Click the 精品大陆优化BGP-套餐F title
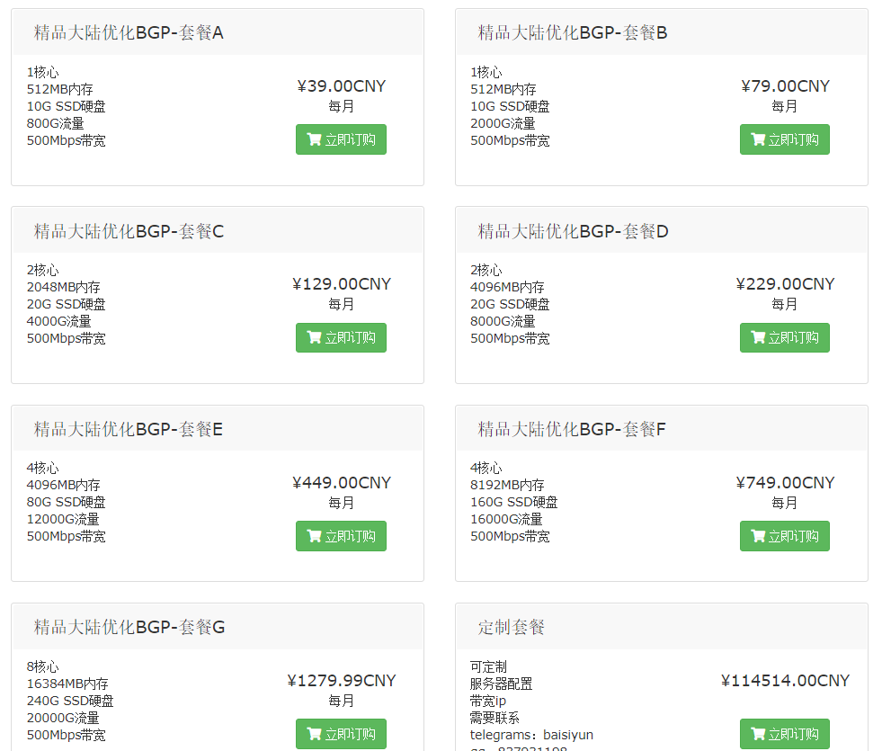 [571, 429]
